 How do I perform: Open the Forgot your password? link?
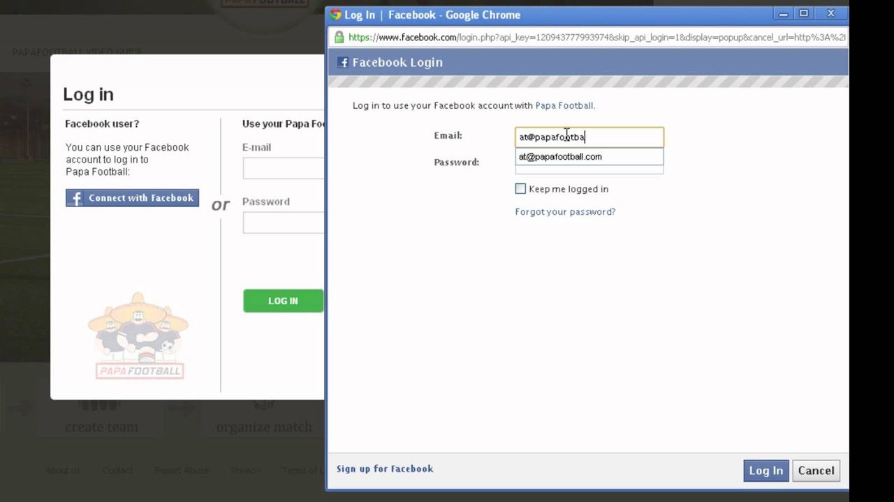tap(565, 212)
